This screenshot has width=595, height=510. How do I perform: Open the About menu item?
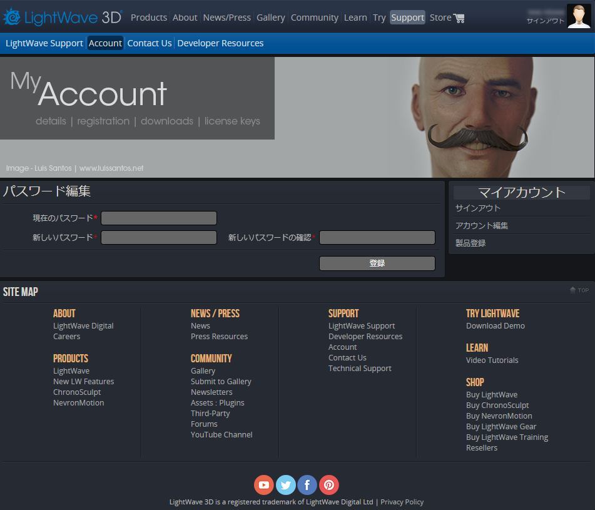tap(185, 18)
